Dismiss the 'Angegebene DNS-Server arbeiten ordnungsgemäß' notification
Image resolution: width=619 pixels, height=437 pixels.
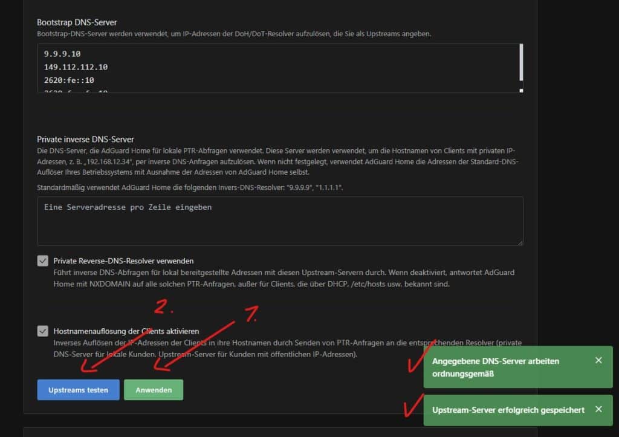(x=598, y=360)
